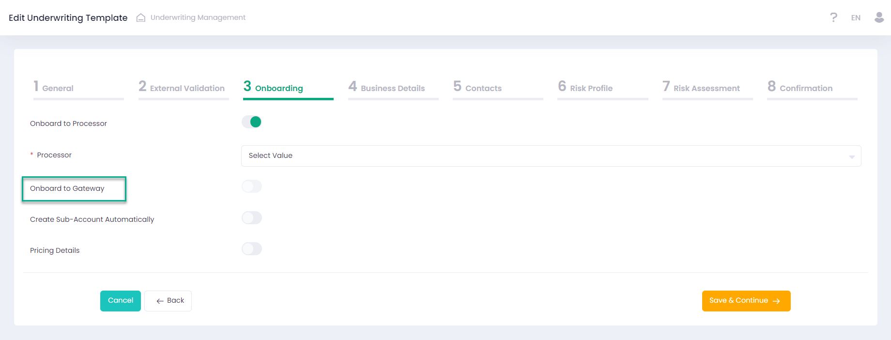Enable the Pricing Details toggle
The width and height of the screenshot is (891, 340).
tap(252, 249)
